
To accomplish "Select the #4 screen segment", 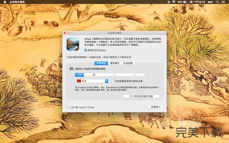I will (135, 75).
